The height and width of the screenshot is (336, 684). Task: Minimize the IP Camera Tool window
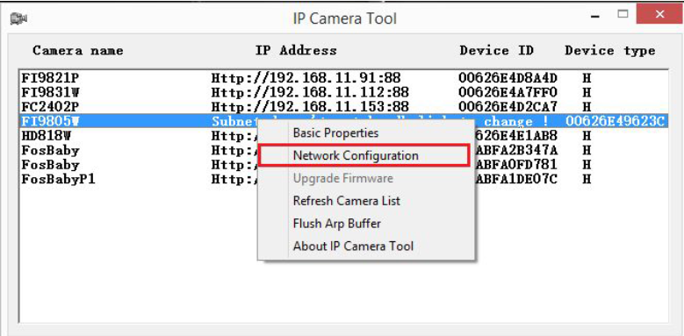click(595, 16)
